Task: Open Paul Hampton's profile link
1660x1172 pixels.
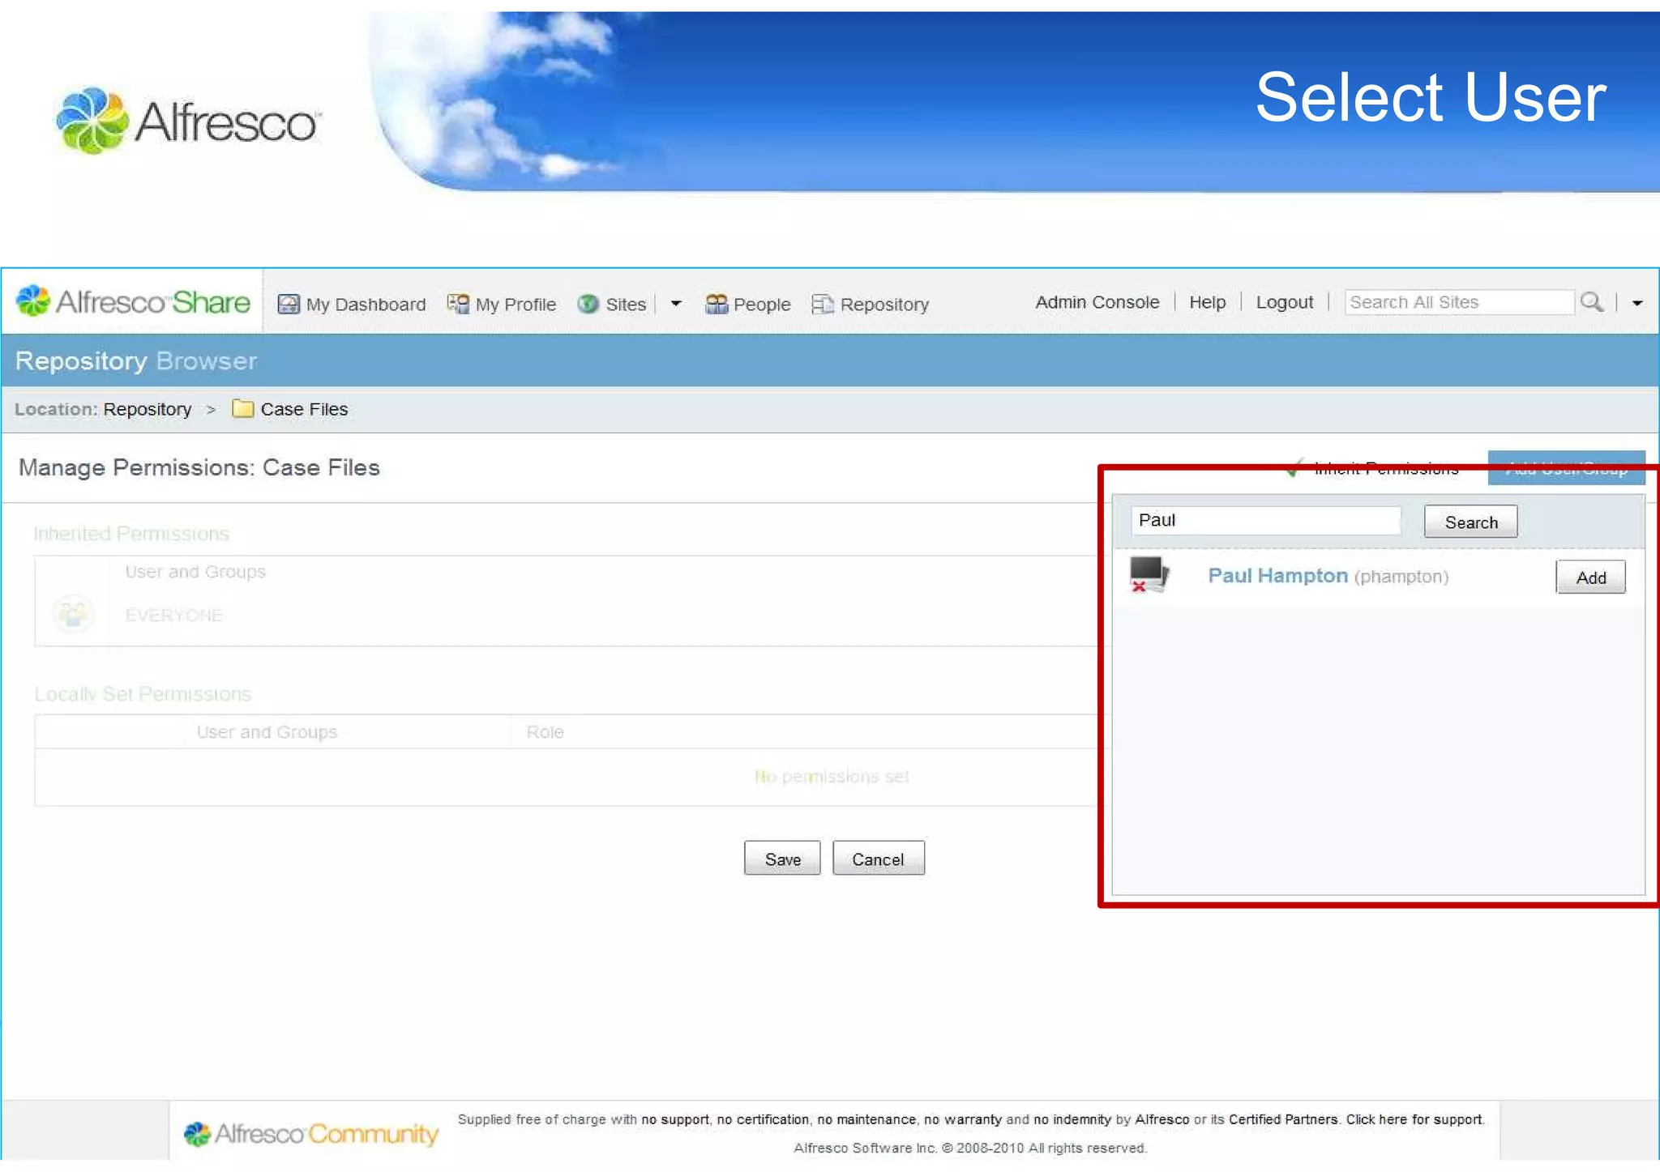Action: click(x=1277, y=576)
